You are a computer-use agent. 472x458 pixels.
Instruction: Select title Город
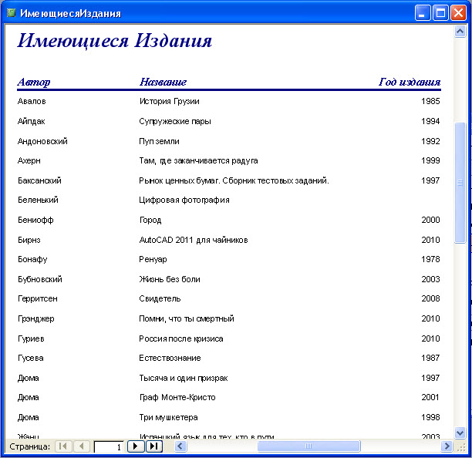tap(150, 221)
